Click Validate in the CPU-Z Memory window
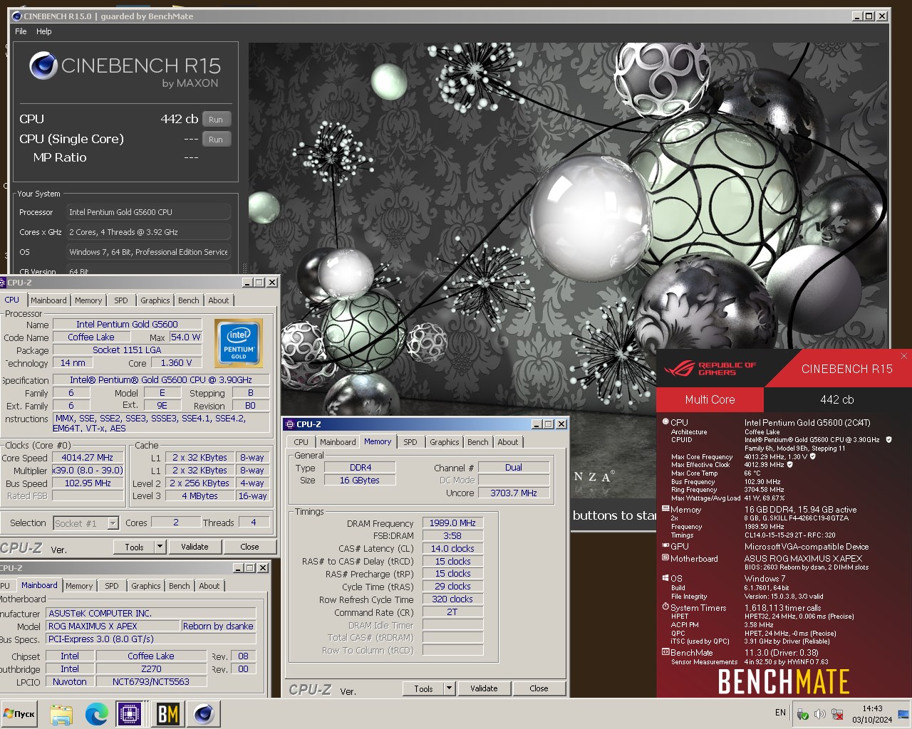The image size is (912, 729). click(x=484, y=688)
